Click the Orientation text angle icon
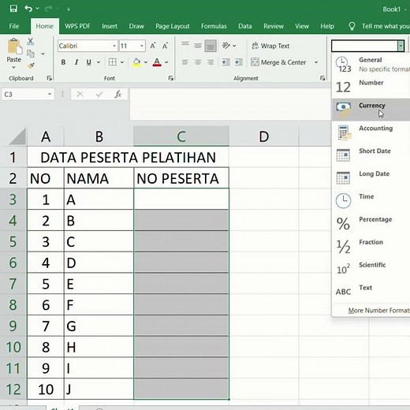The width and height of the screenshot is (410, 410). click(x=226, y=46)
